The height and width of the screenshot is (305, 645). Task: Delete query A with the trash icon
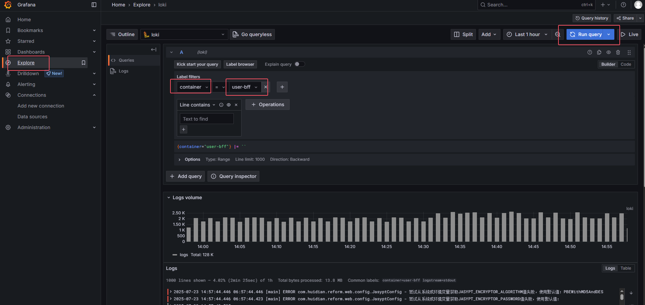tap(618, 52)
